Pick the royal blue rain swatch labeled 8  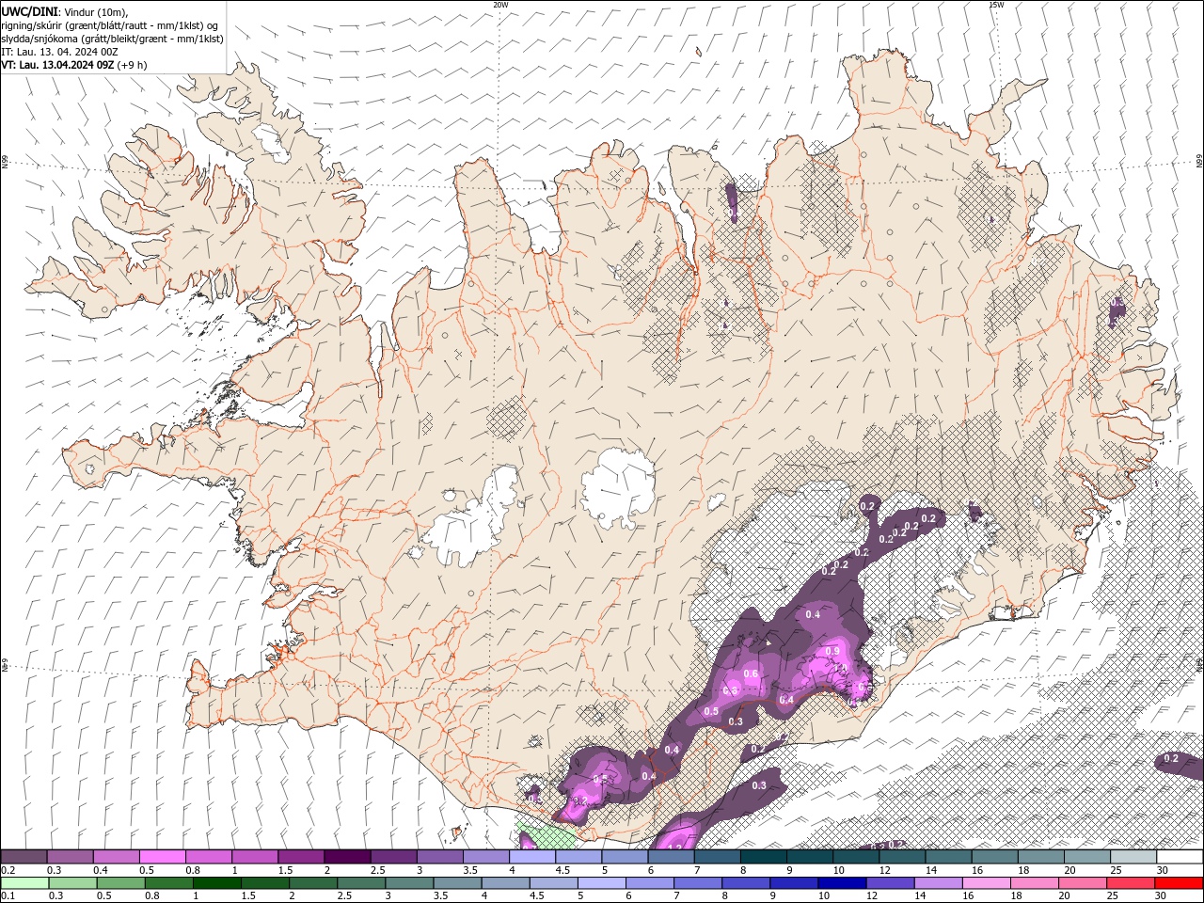point(746,883)
